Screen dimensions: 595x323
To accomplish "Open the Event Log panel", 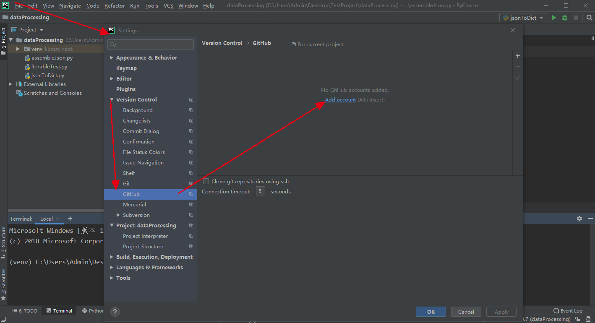I will click(568, 311).
